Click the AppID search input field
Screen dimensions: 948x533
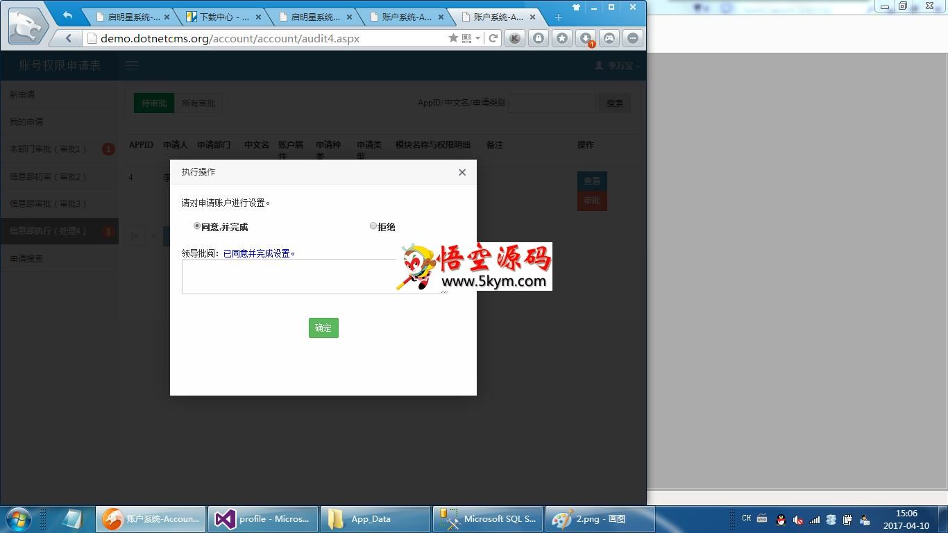[x=552, y=103]
